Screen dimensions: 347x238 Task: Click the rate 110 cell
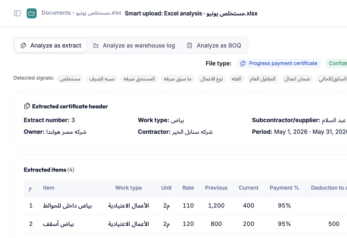[188, 206]
